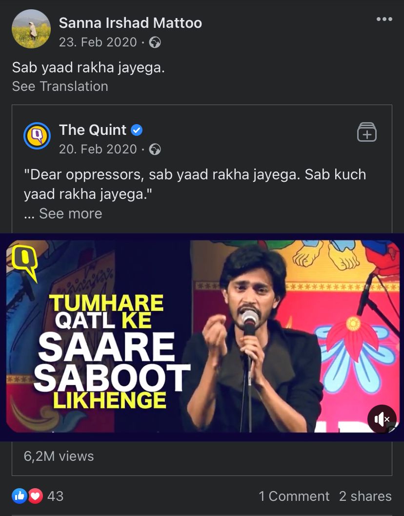The width and height of the screenshot is (404, 516).
Task: Click See Translation under the post text
Action: pyautogui.click(x=60, y=86)
